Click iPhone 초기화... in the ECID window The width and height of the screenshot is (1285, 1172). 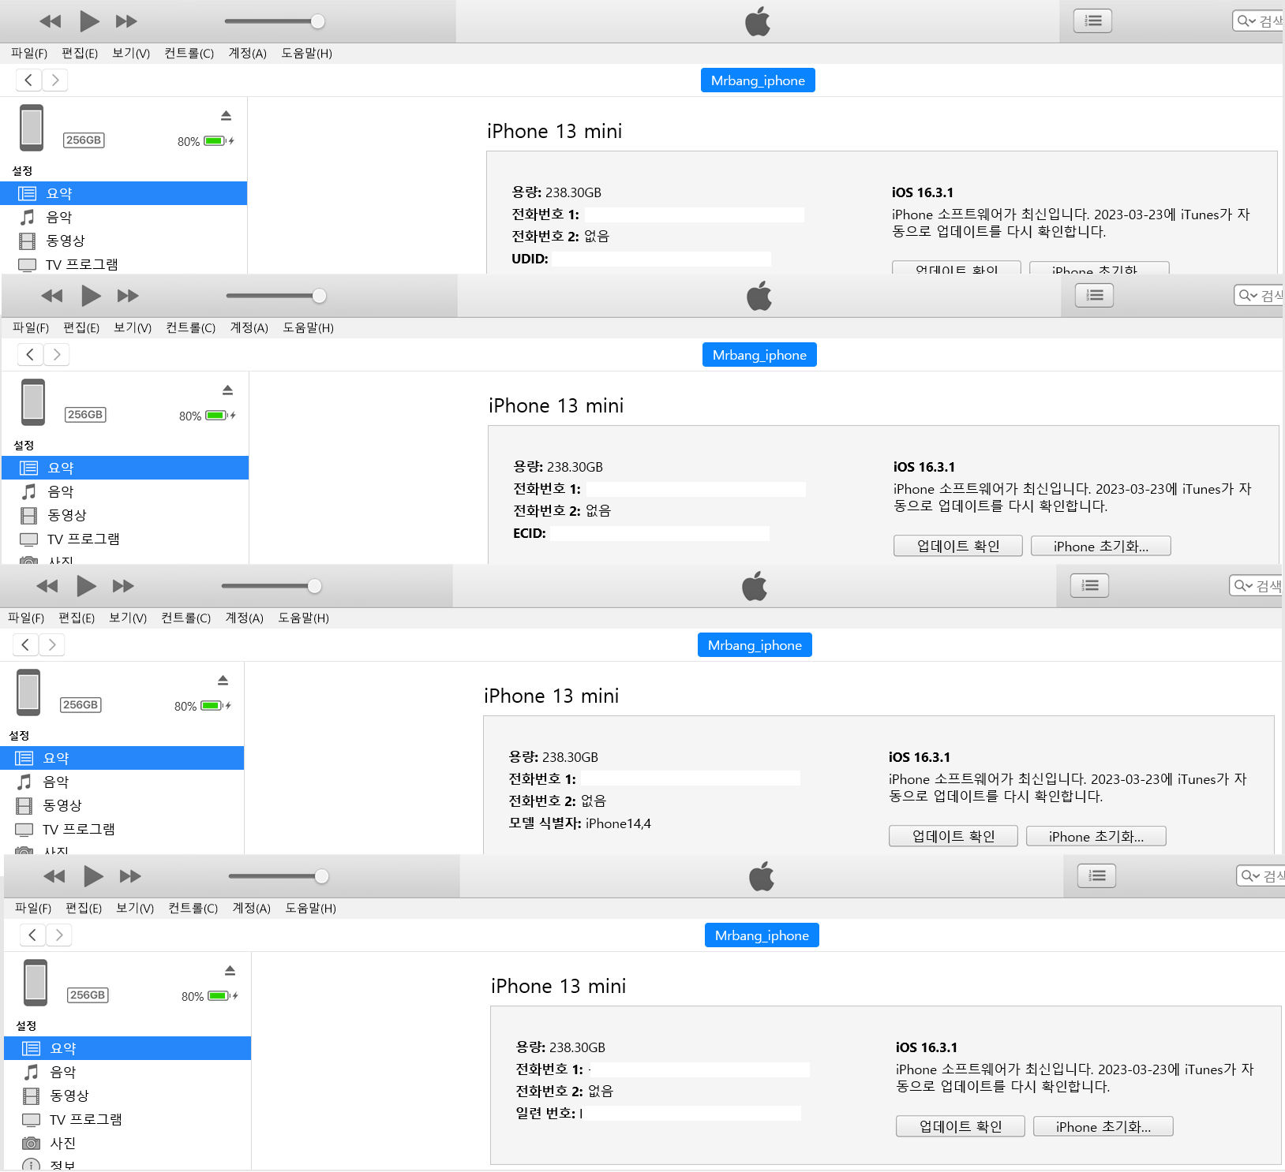pos(1101,546)
